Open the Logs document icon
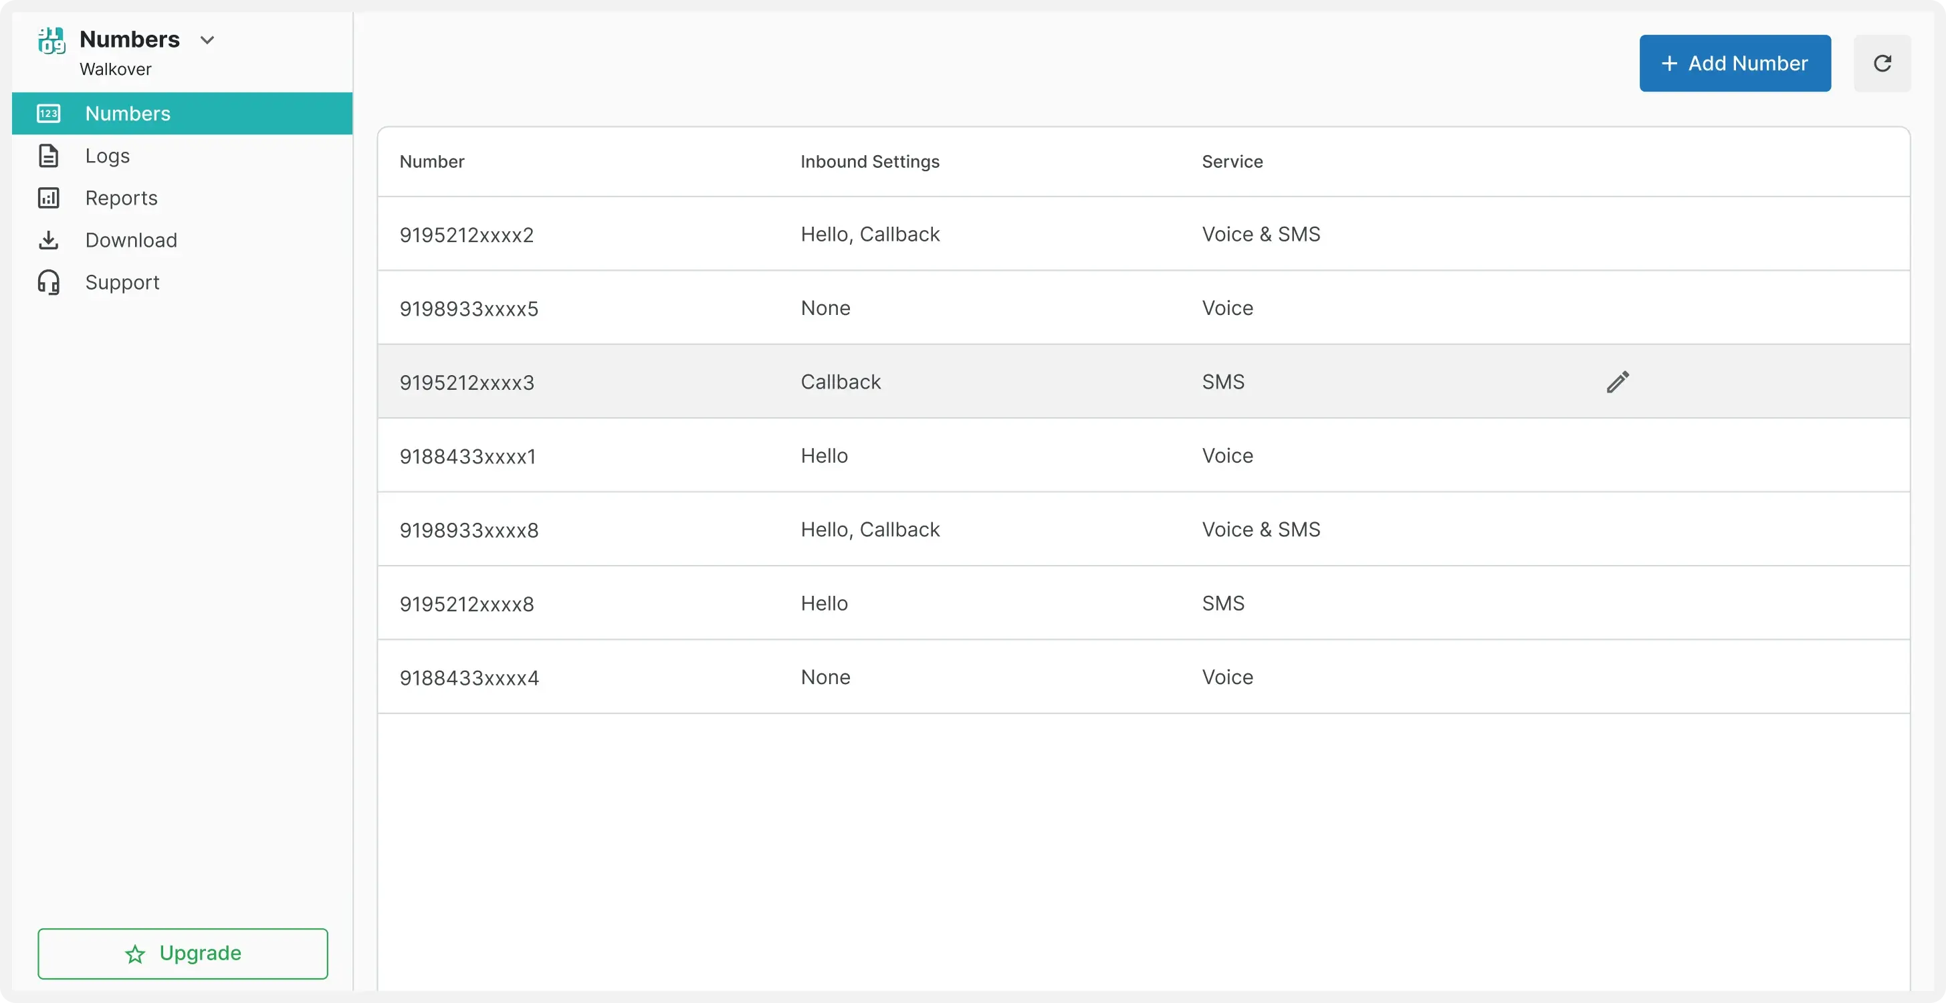Viewport: 1946px width, 1003px height. point(48,156)
